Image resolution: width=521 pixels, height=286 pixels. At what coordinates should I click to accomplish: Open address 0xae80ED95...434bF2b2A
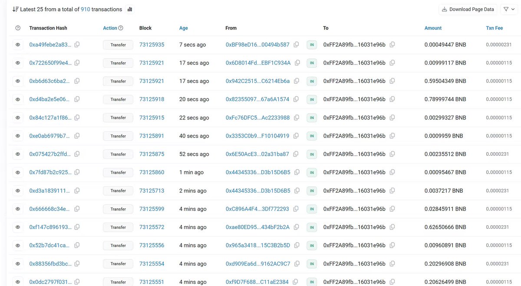tap(257, 227)
